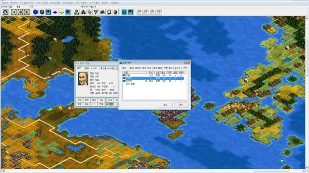309x173 pixels.
Task: Click the golden urn toolbar icon
Action: point(115,12)
